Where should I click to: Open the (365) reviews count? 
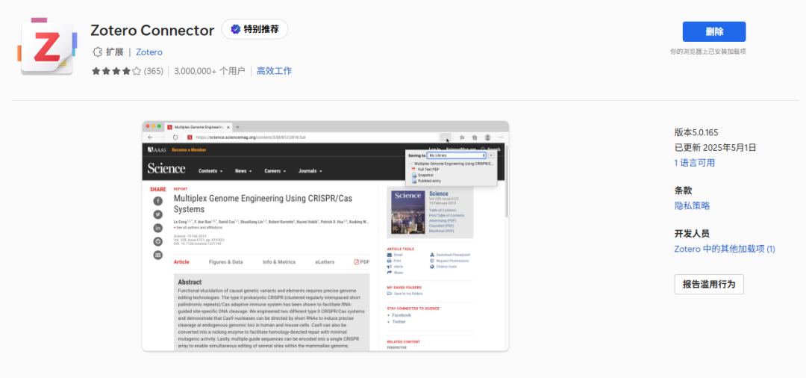pyautogui.click(x=153, y=71)
